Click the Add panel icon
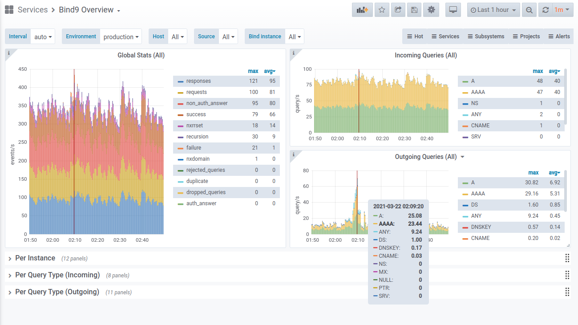Screen dimensions: 578x325 point(362,10)
